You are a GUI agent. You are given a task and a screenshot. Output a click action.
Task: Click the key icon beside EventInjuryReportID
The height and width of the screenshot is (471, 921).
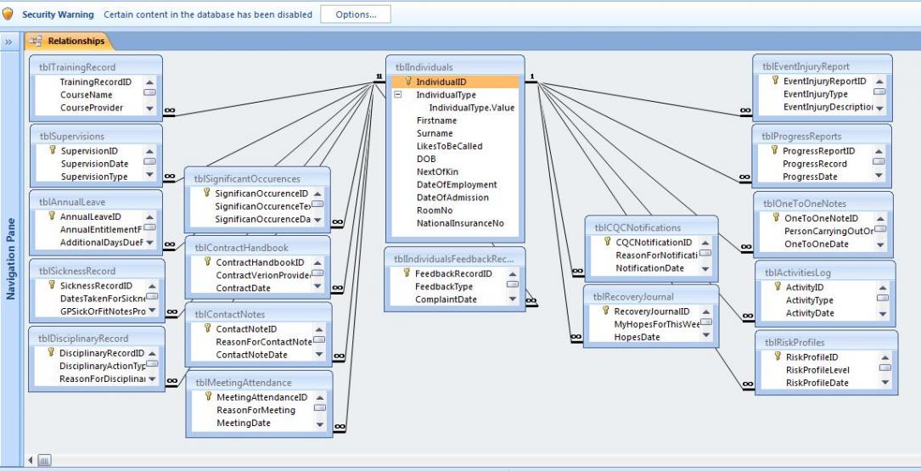click(x=775, y=81)
